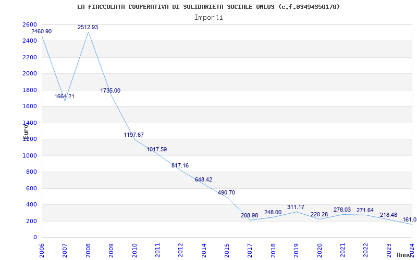The width and height of the screenshot is (417, 260).
Task: Click the x-axis year 2019
Action: pyautogui.click(x=296, y=251)
